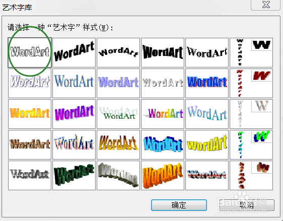Pick the brown textured WordArt style
283x221 pixels.
(x=30, y=144)
